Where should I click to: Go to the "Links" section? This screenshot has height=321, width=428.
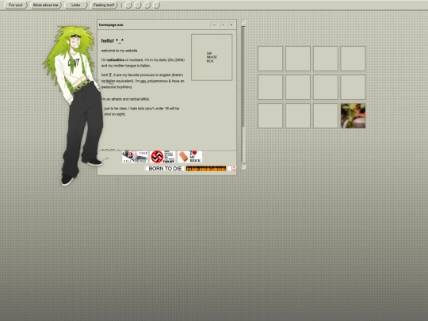pyautogui.click(x=75, y=5)
